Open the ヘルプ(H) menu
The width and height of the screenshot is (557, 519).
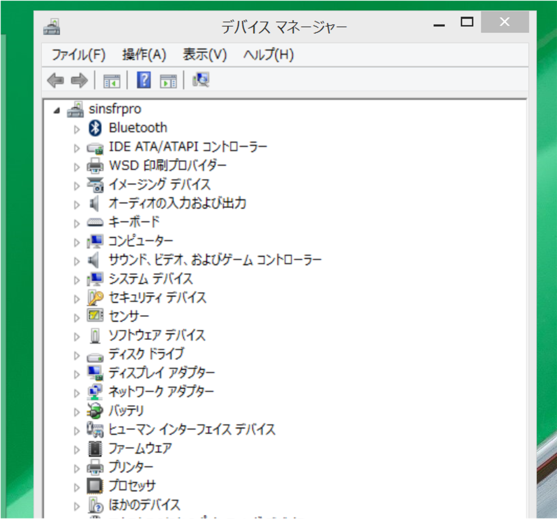pyautogui.click(x=269, y=55)
